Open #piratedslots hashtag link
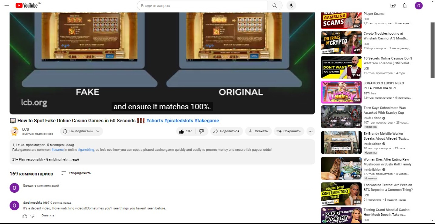Viewport: 435px width, 224px height. click(179, 120)
